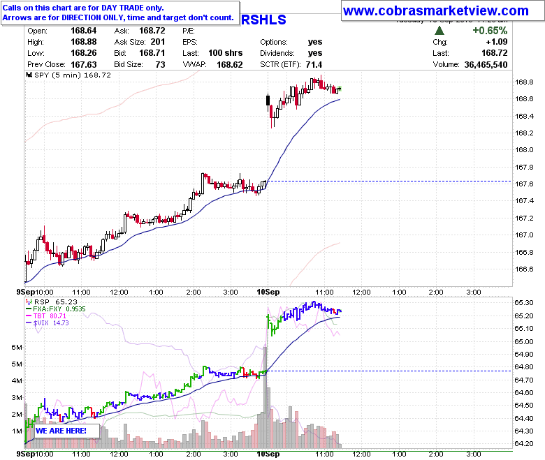Click the candlestick icon beside SPY legend
This screenshot has width=545, height=460.
pyautogui.click(x=29, y=75)
